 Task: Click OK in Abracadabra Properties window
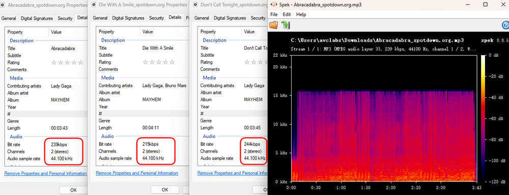coord(73,190)
